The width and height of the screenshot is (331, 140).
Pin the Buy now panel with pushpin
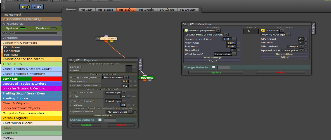[77, 60]
